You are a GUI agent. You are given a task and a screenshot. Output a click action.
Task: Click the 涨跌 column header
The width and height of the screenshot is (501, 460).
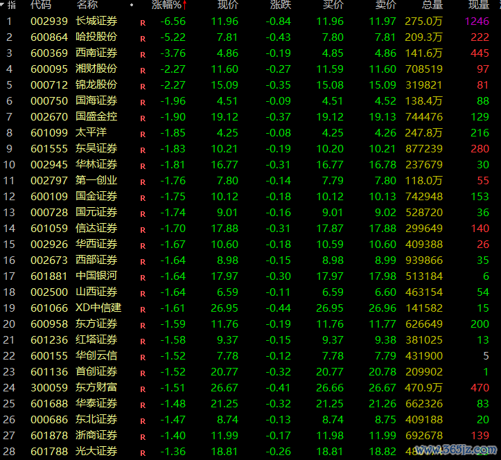click(281, 4)
